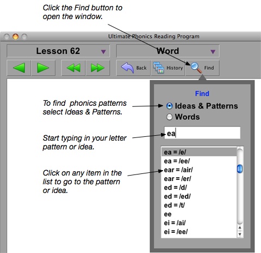Advance with the single green right arrow

tap(43, 68)
